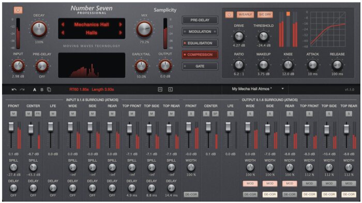
Task: Click the input FRONT channel fader
Action: point(11,127)
